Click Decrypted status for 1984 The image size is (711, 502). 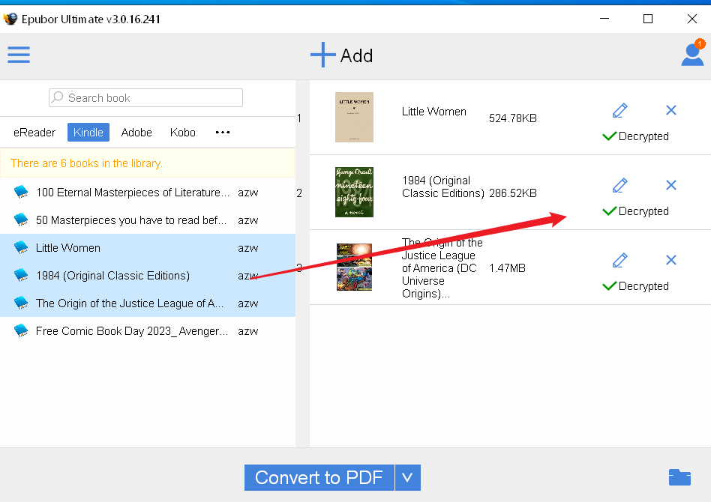coord(636,211)
